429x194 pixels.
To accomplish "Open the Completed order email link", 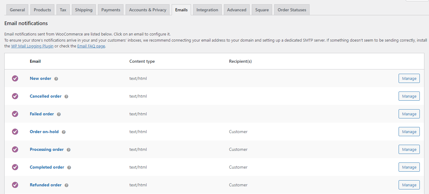I will (47, 167).
